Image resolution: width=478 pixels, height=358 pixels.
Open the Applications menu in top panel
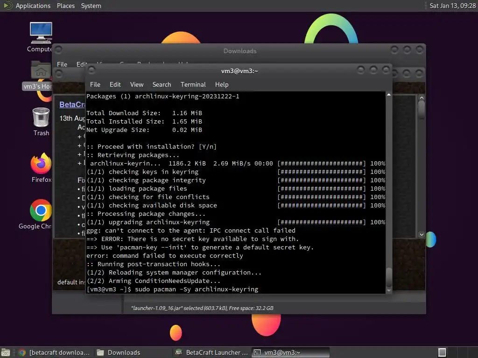[33, 6]
